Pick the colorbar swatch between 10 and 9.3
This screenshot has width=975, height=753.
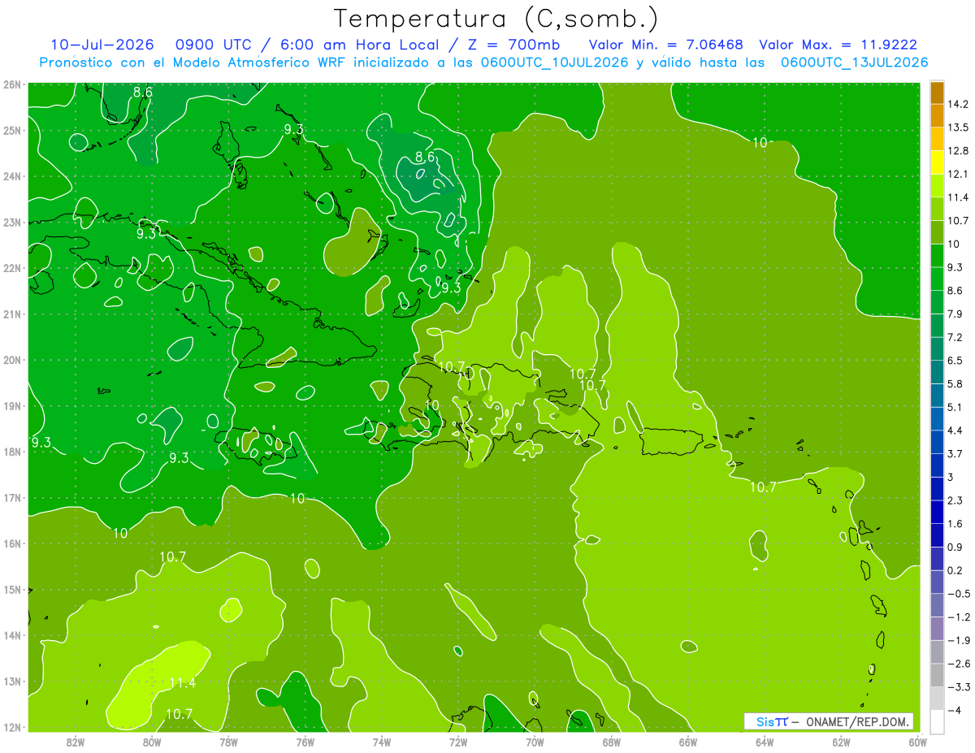coord(937,255)
